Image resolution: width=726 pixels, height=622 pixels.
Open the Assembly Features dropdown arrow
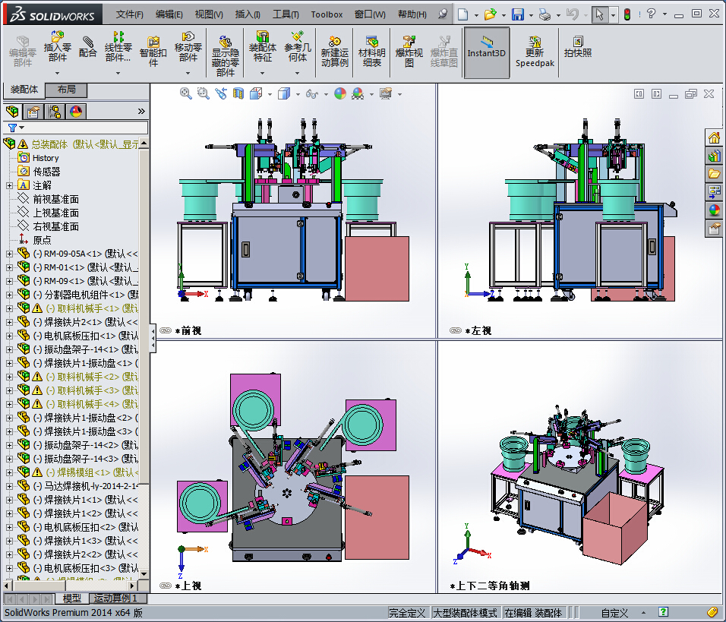coord(262,73)
